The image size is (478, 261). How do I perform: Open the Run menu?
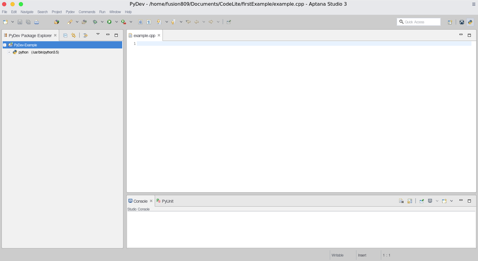(102, 12)
